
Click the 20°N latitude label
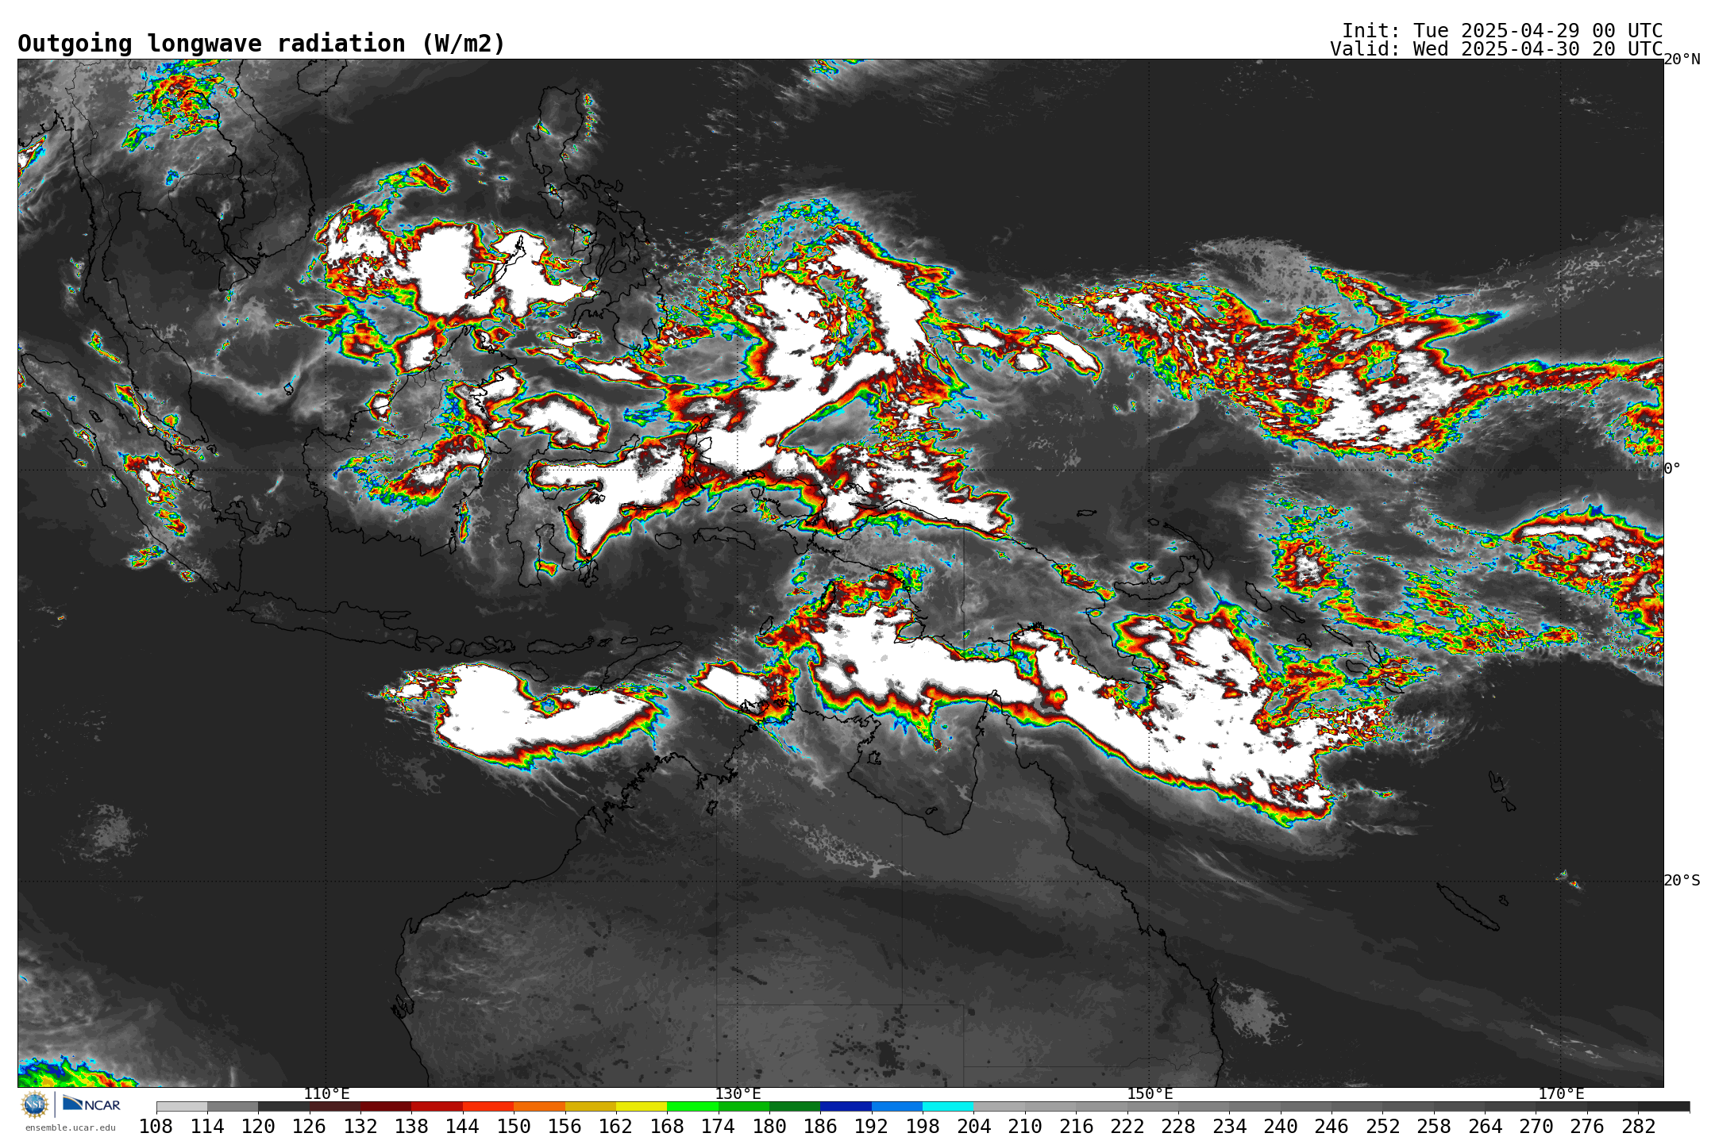pyautogui.click(x=1682, y=60)
